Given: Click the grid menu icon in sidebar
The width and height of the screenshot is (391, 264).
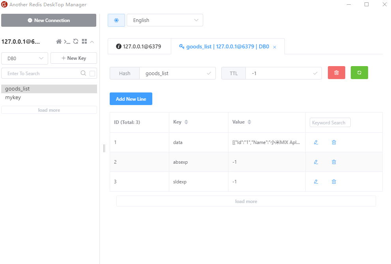Looking at the screenshot, I should 84,42.
